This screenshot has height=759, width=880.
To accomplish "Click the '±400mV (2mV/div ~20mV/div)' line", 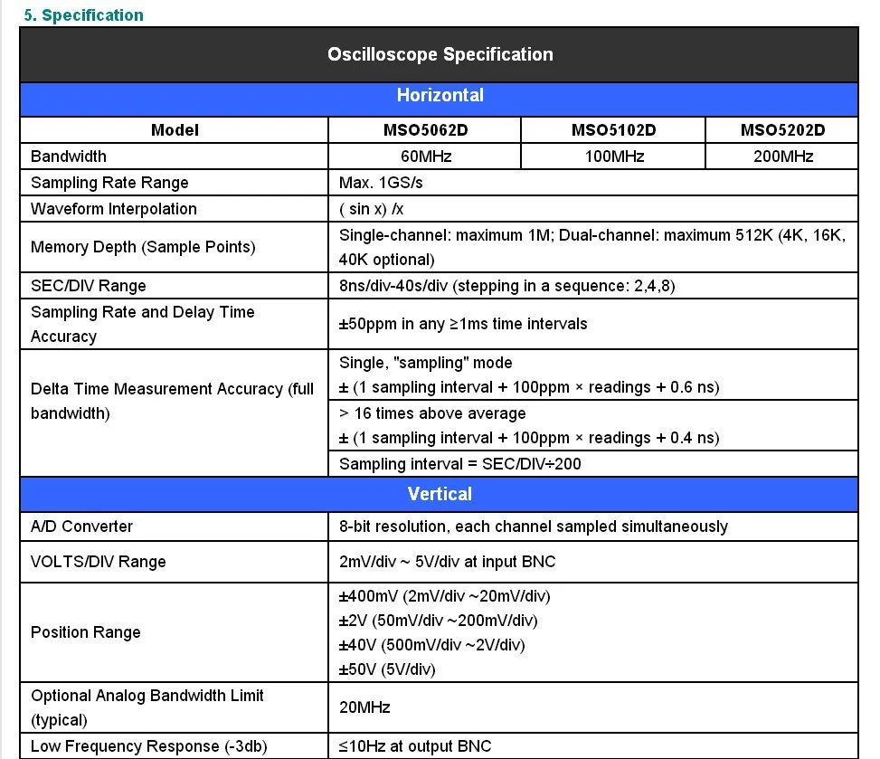I will [x=444, y=596].
